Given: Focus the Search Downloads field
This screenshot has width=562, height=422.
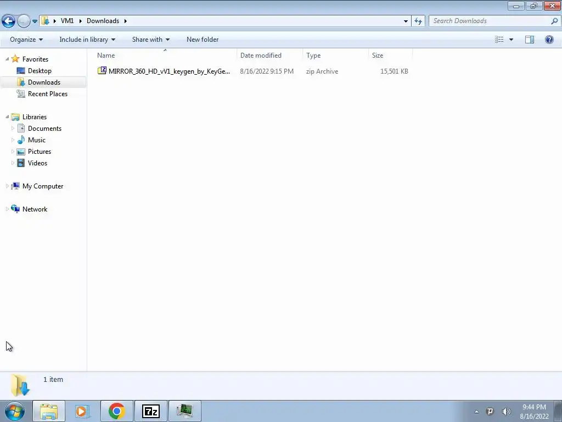Looking at the screenshot, I should pyautogui.click(x=490, y=21).
